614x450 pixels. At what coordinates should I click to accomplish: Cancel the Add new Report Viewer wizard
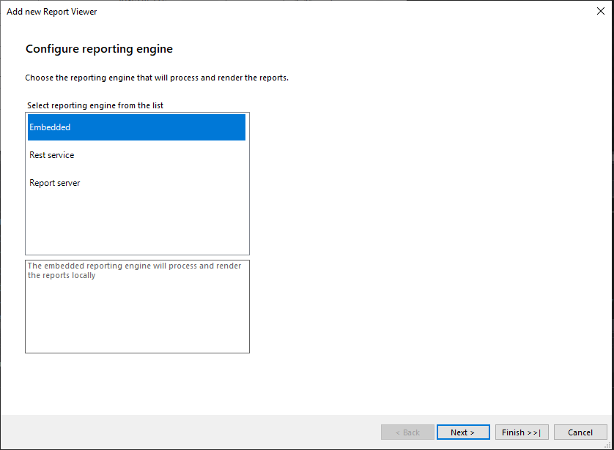coord(580,432)
